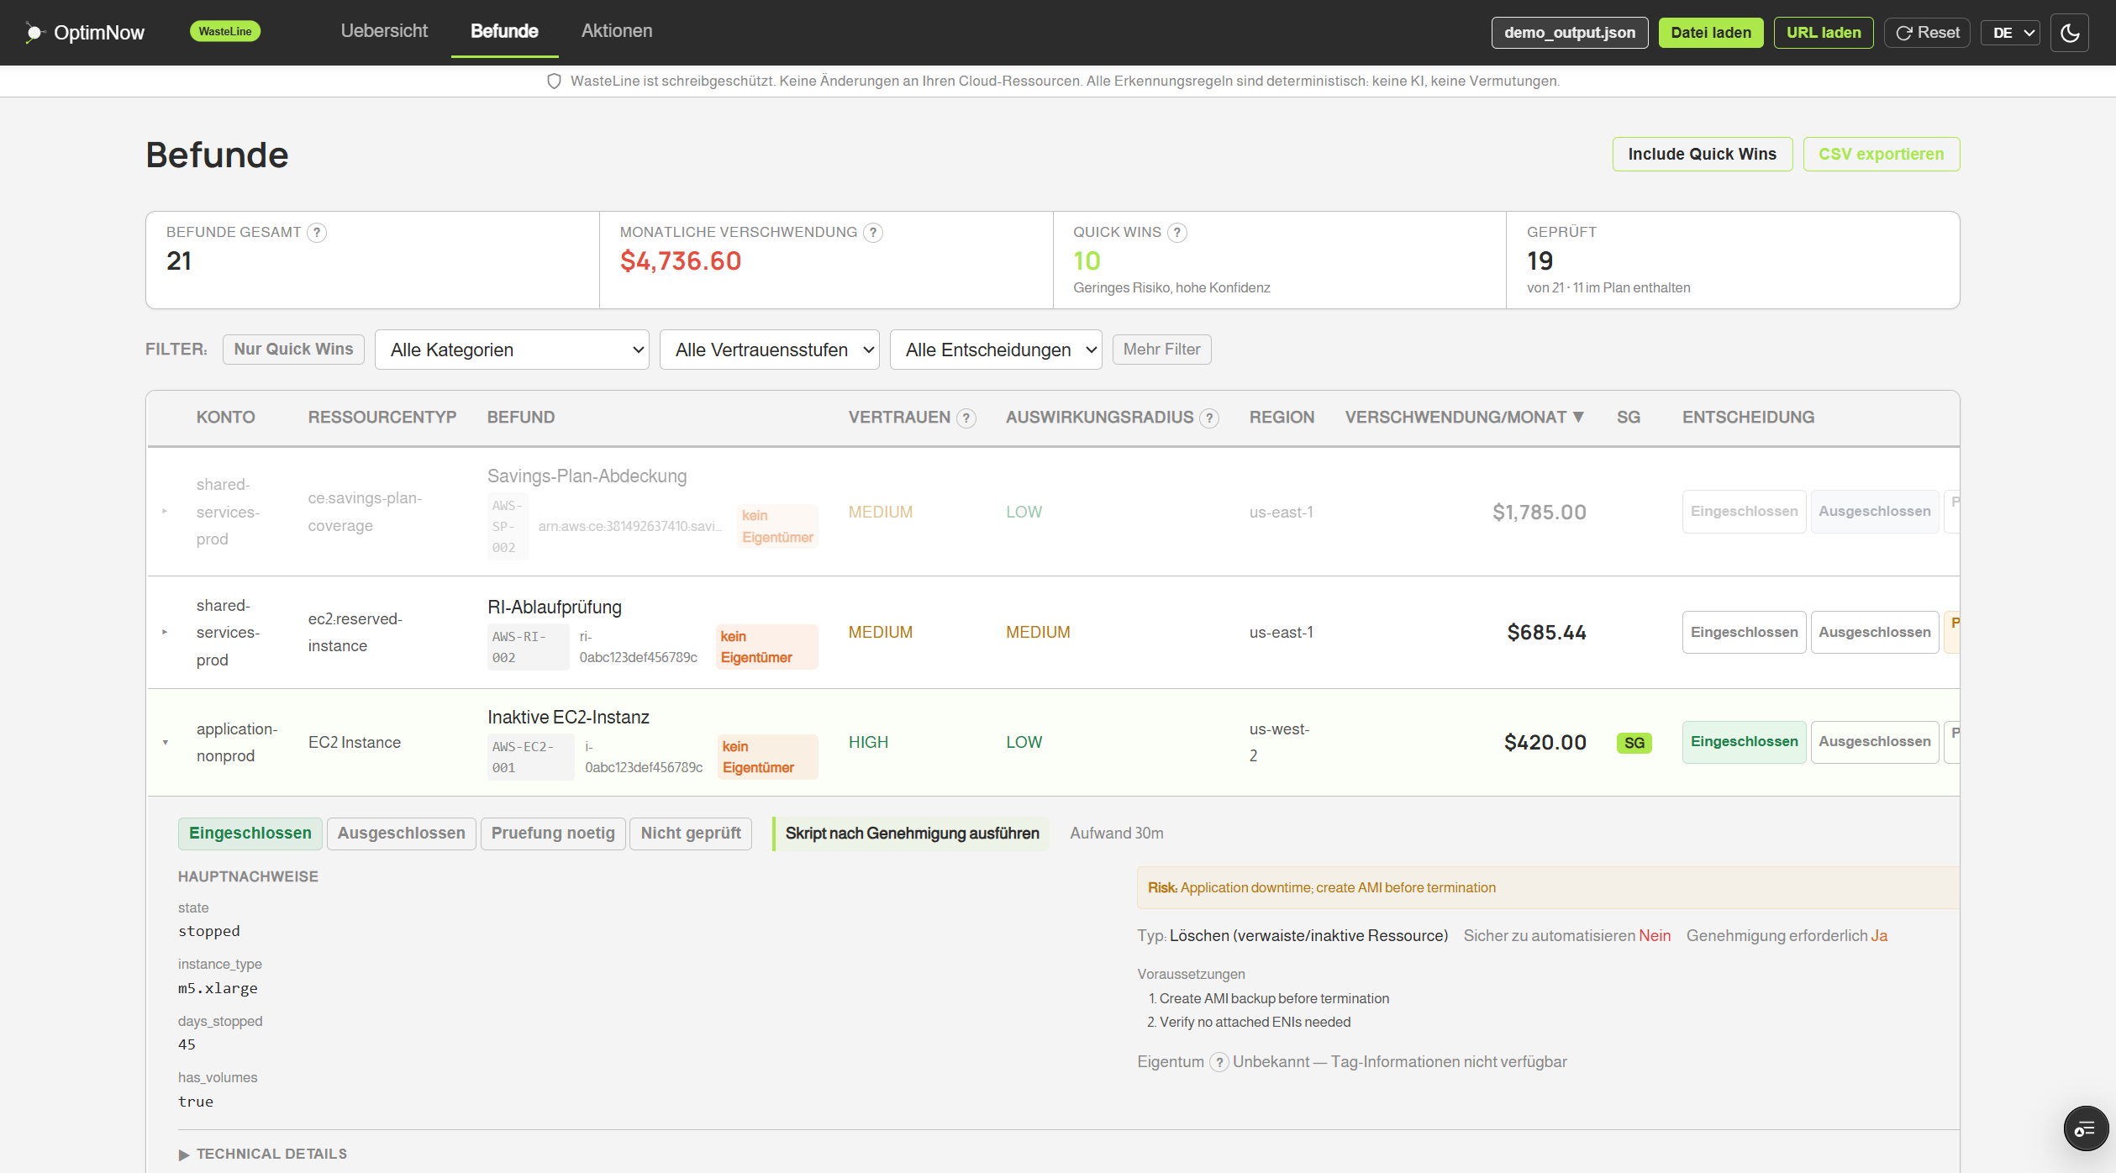The image size is (2116, 1173).
Task: Open floating checklist button bottom right
Action: pyautogui.click(x=2086, y=1129)
